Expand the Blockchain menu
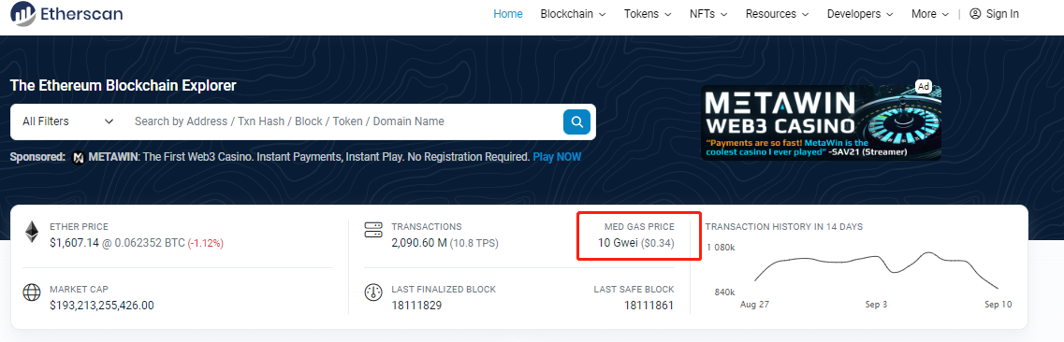The image size is (1064, 342). tap(574, 13)
